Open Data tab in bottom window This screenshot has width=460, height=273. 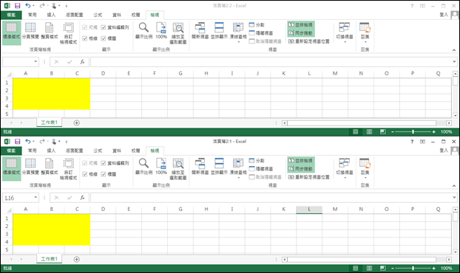pos(117,151)
